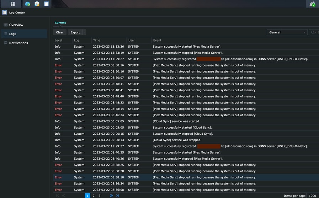Select the Log Center taskbar icon
Image resolution: width=319 pixels, height=198 pixels.
pos(46,4)
